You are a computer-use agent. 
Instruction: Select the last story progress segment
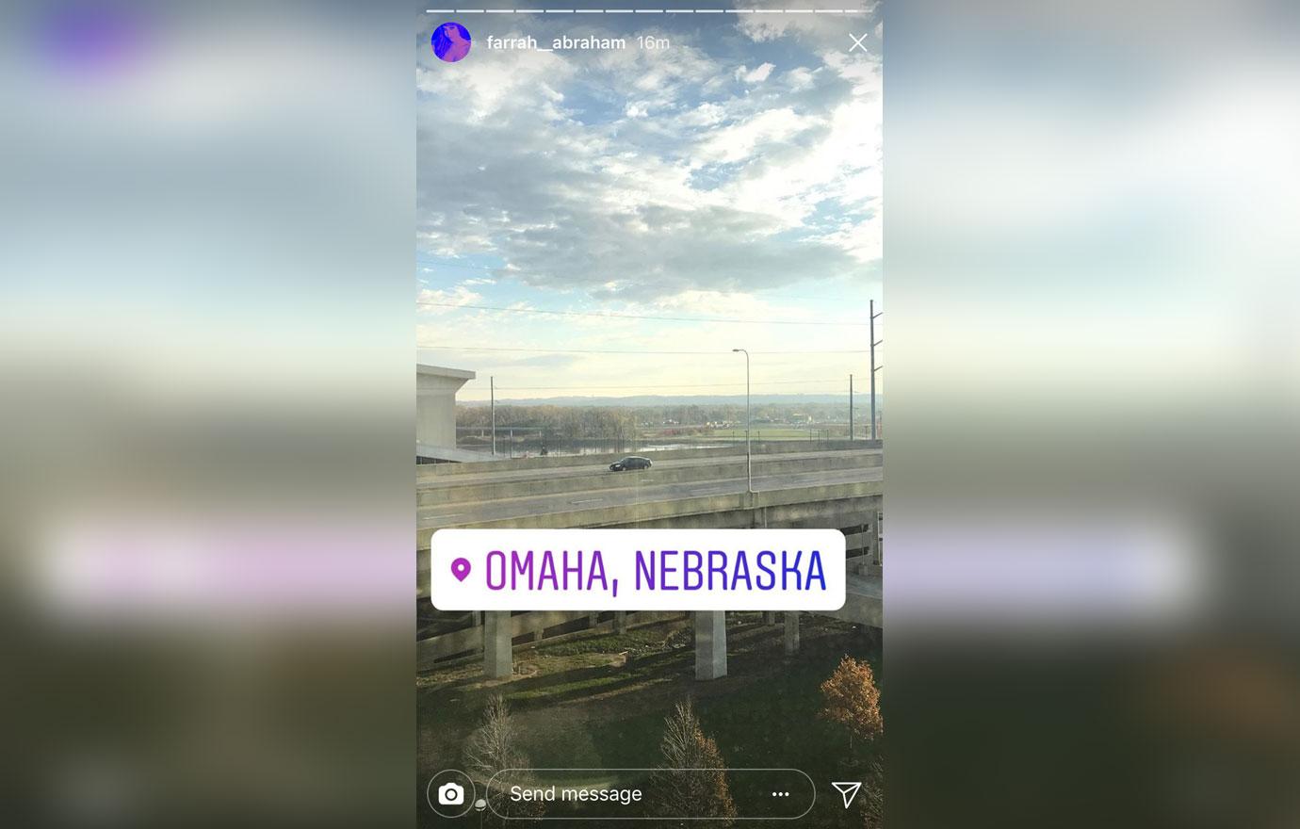click(858, 11)
